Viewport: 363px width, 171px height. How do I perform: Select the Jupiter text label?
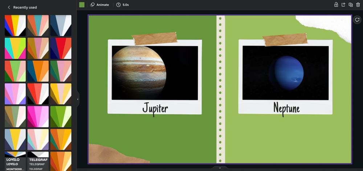pos(155,108)
